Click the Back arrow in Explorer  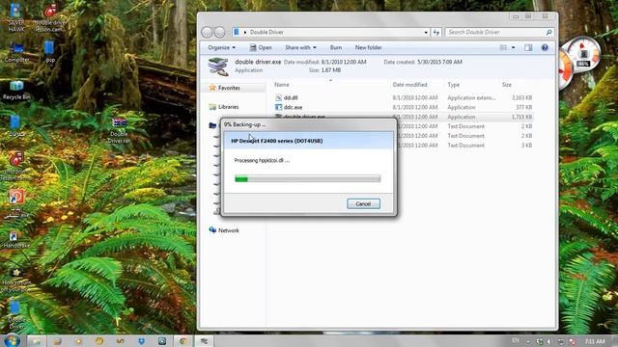pyautogui.click(x=207, y=32)
